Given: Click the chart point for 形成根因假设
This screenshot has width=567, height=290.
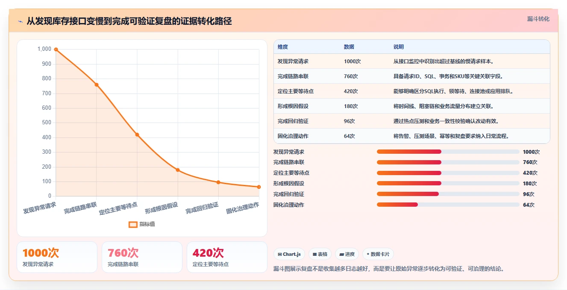Looking at the screenshot, I should (x=178, y=170).
